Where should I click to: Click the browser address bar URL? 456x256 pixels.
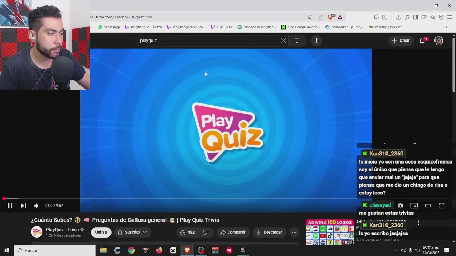click(121, 17)
